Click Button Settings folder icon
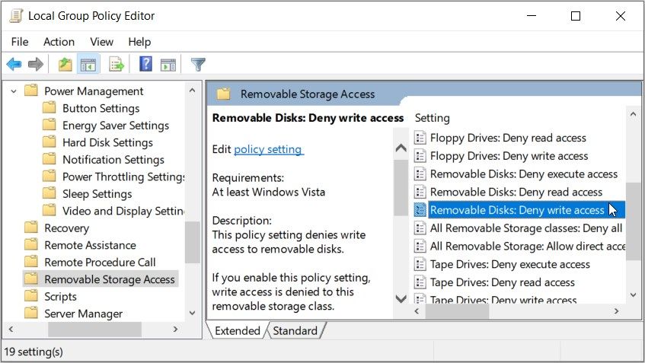Image resolution: width=645 pixels, height=363 pixels. tap(49, 108)
